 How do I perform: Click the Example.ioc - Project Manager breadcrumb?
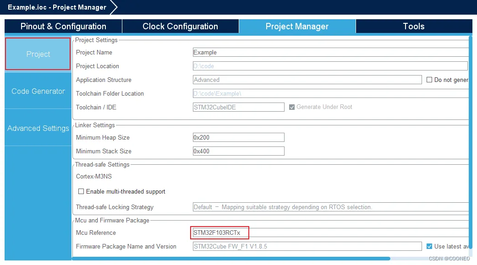pos(57,7)
